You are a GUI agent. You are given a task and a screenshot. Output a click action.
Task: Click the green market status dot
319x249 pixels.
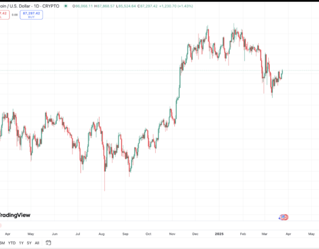65,6
